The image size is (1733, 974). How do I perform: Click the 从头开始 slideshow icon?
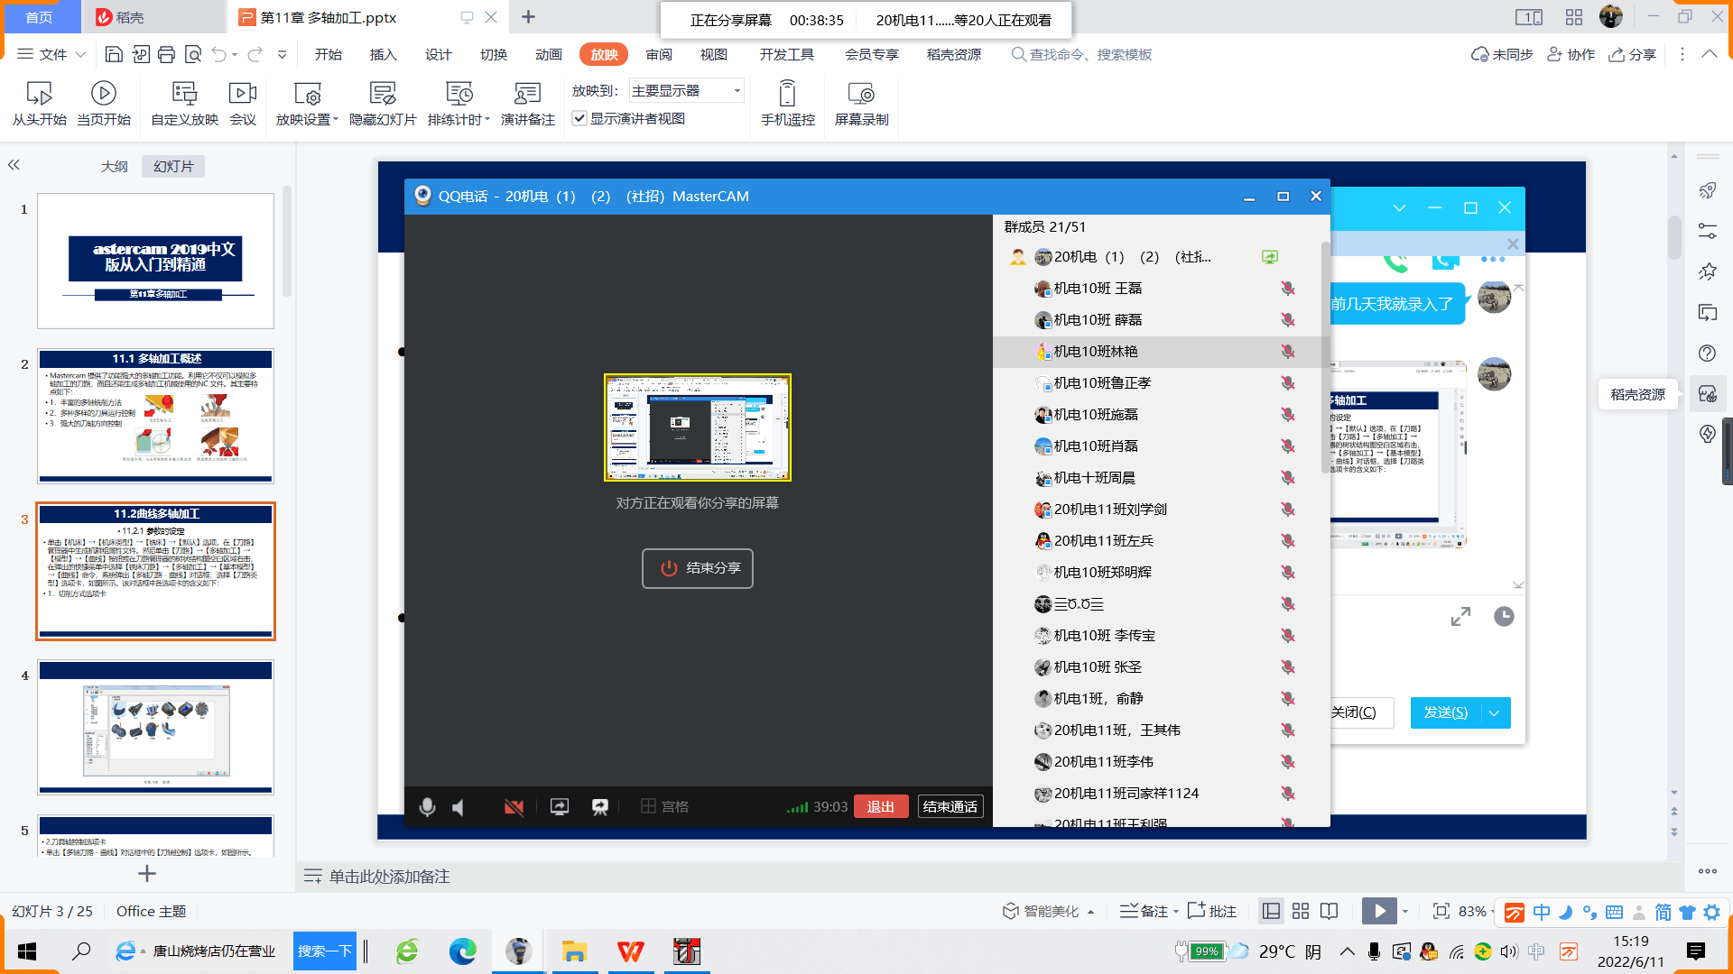pyautogui.click(x=39, y=94)
